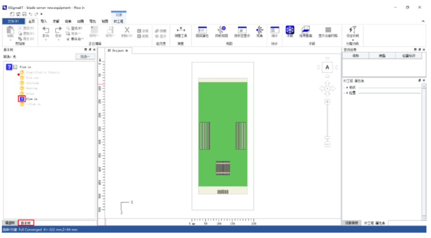Image resolution: width=431 pixels, height=238 pixels.
Task: Click the view cube A face
Action: tap(327, 67)
